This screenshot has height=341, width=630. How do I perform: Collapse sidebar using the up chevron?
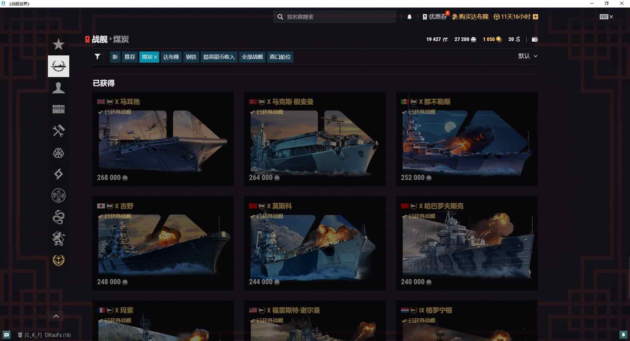(x=56, y=316)
